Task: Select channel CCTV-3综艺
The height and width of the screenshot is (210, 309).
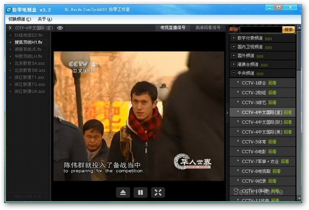Action: [x=254, y=102]
